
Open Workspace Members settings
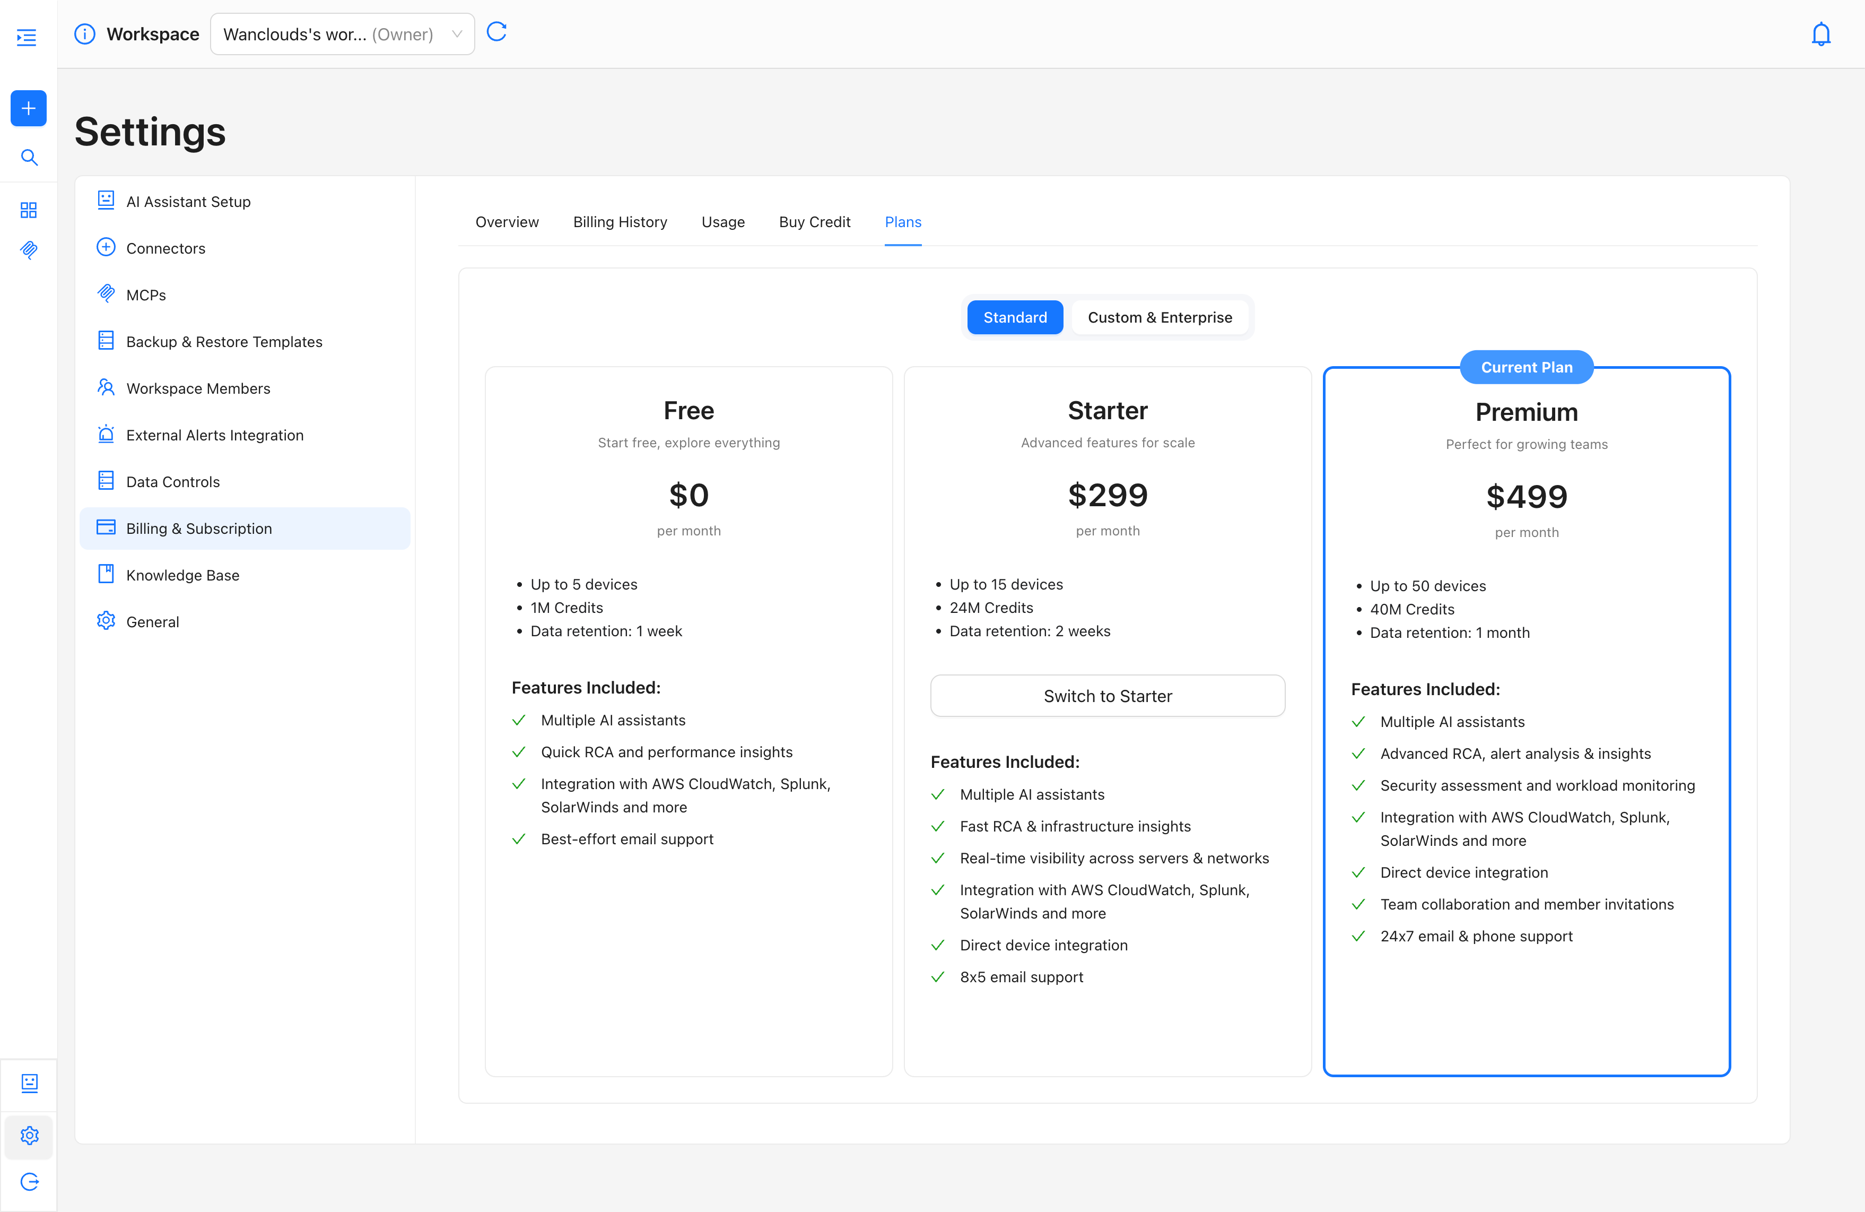click(x=197, y=388)
